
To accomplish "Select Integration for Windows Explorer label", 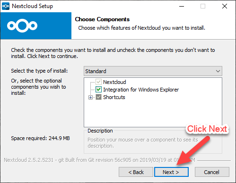I will click(141, 90).
